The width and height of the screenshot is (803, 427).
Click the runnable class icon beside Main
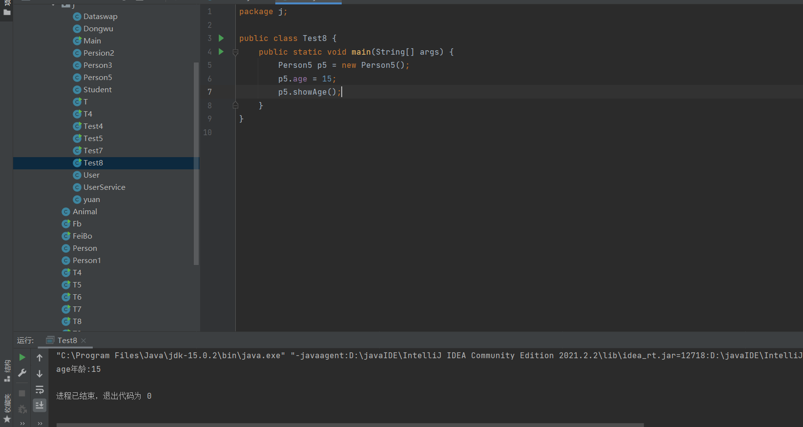77,41
